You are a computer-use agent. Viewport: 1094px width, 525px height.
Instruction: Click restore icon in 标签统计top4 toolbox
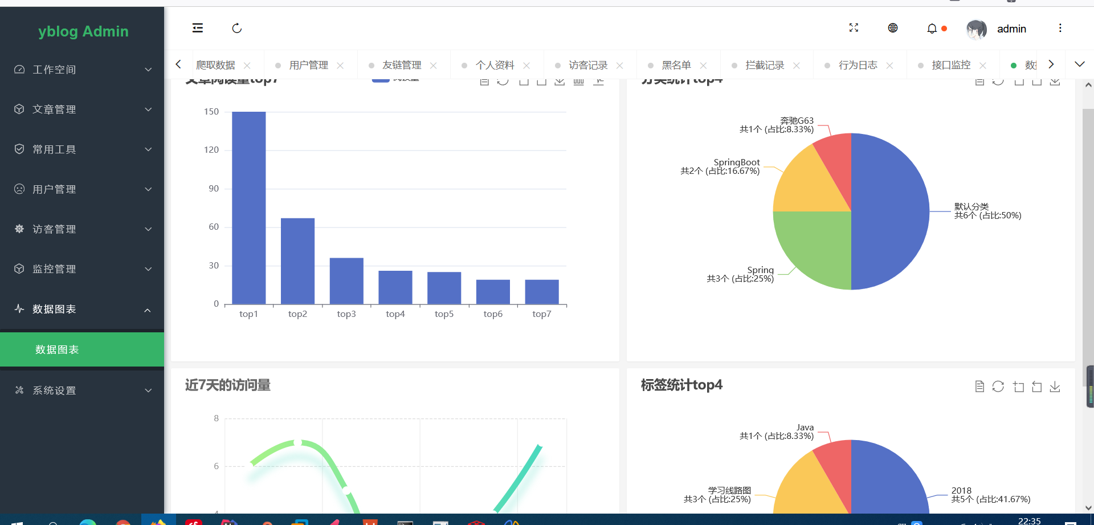coord(998,386)
